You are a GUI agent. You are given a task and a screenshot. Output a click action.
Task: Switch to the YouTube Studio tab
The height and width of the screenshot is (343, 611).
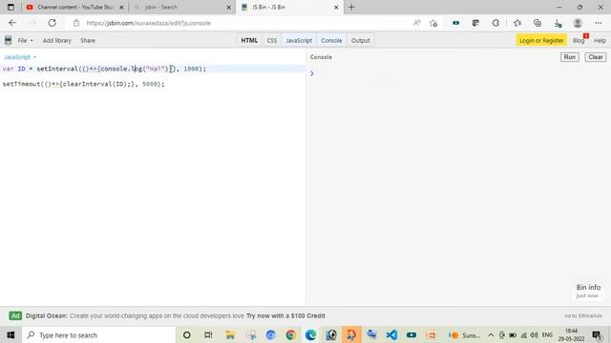74,7
